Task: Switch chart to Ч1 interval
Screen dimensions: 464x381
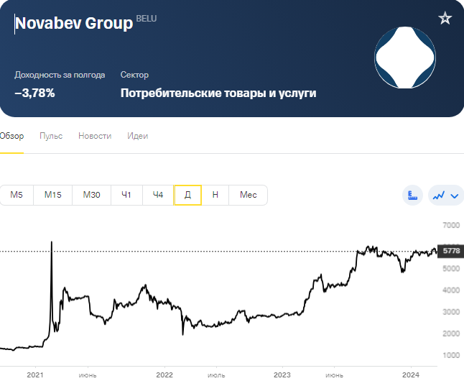Action: click(x=126, y=195)
